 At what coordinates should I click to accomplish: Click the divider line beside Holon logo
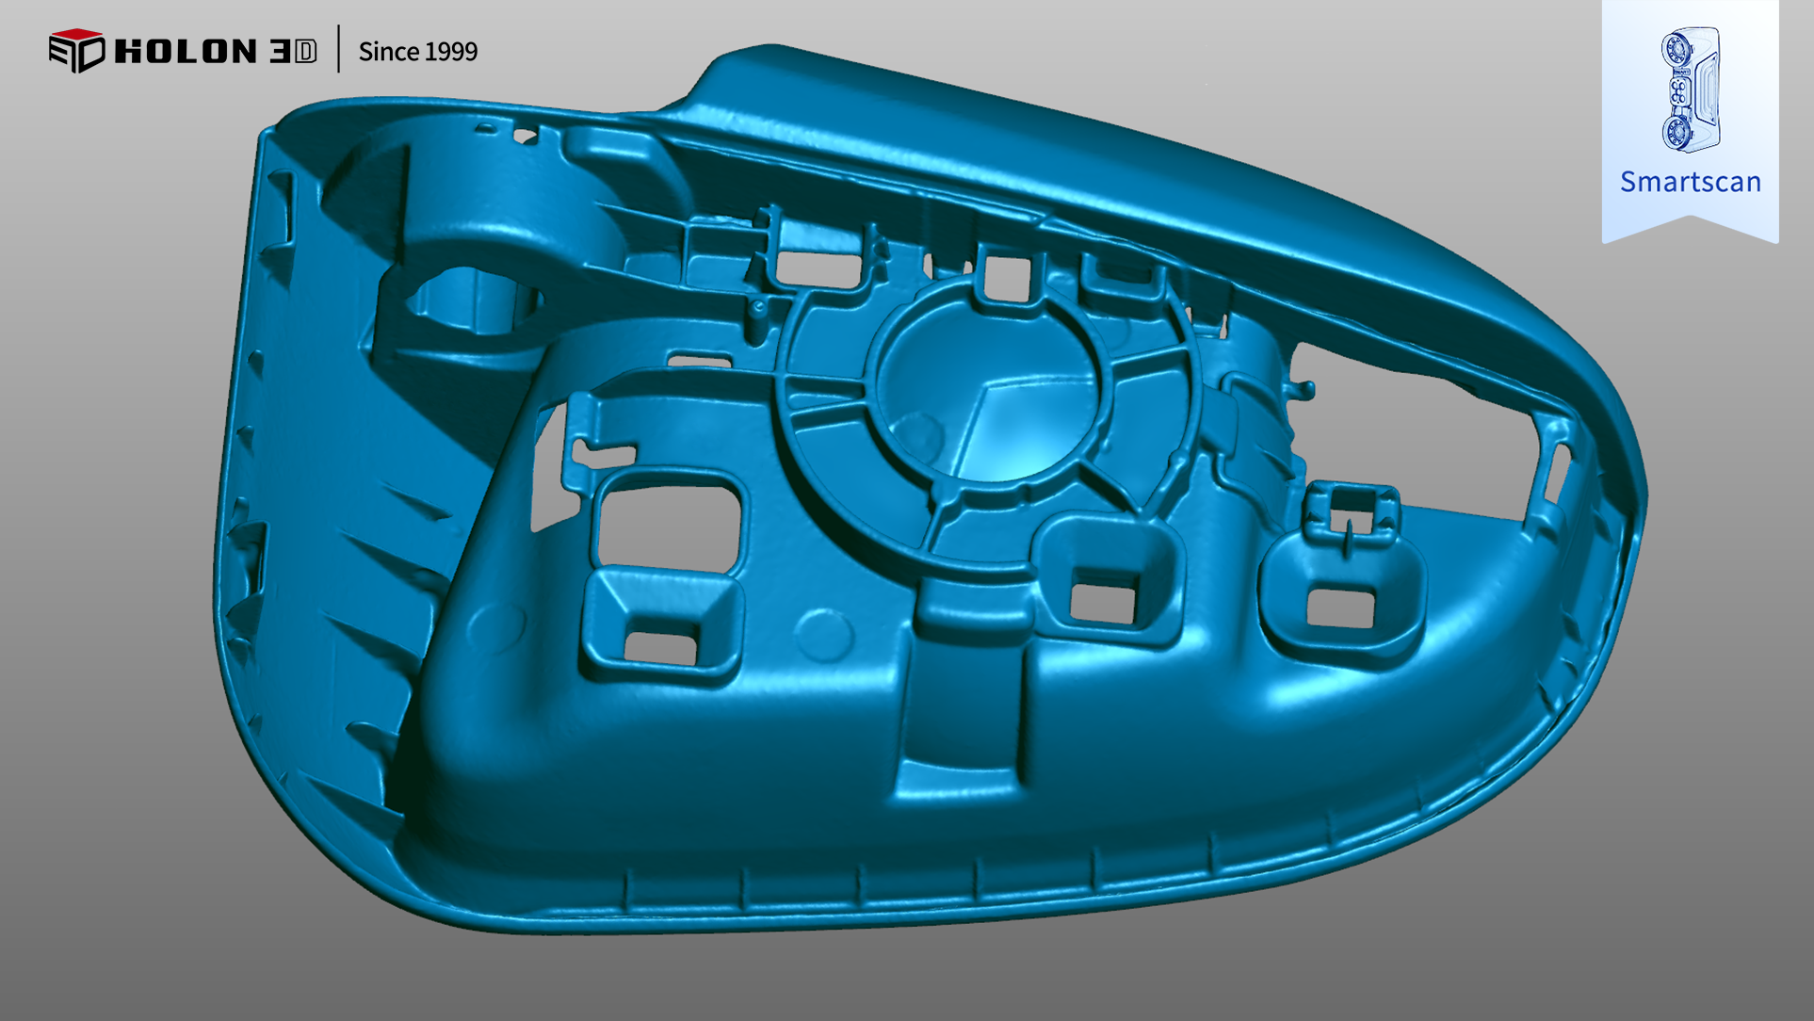click(x=338, y=50)
